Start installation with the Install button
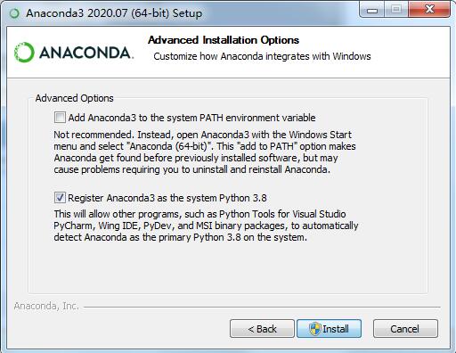Viewport: 456px width, 353px height. point(330,329)
